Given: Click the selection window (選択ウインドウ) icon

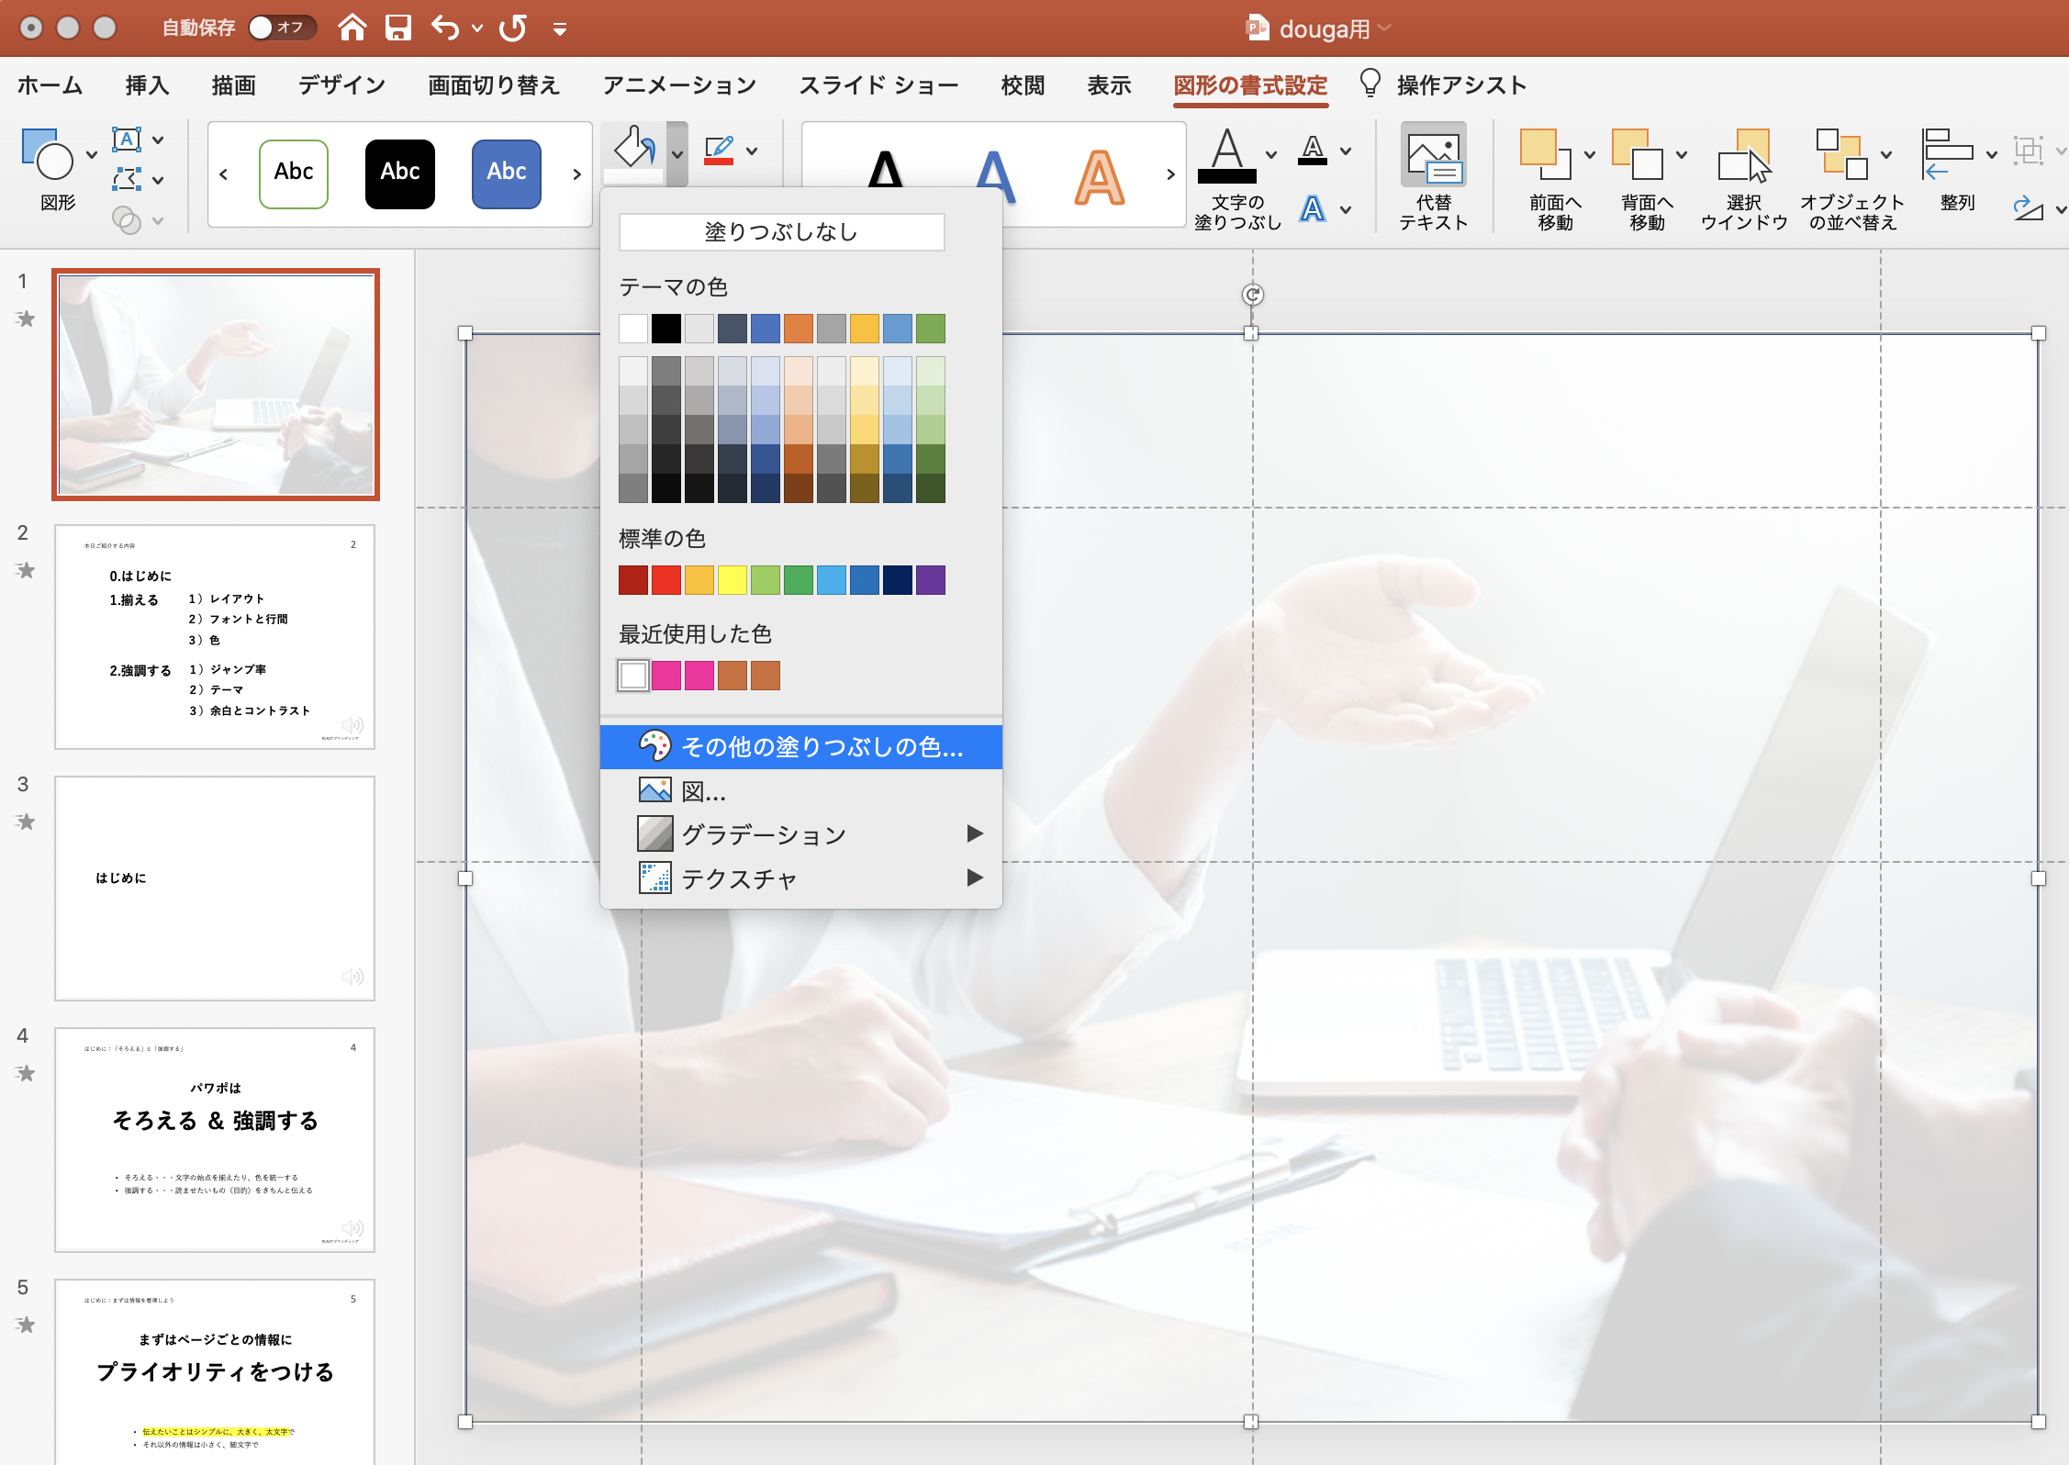Looking at the screenshot, I should point(1743,156).
